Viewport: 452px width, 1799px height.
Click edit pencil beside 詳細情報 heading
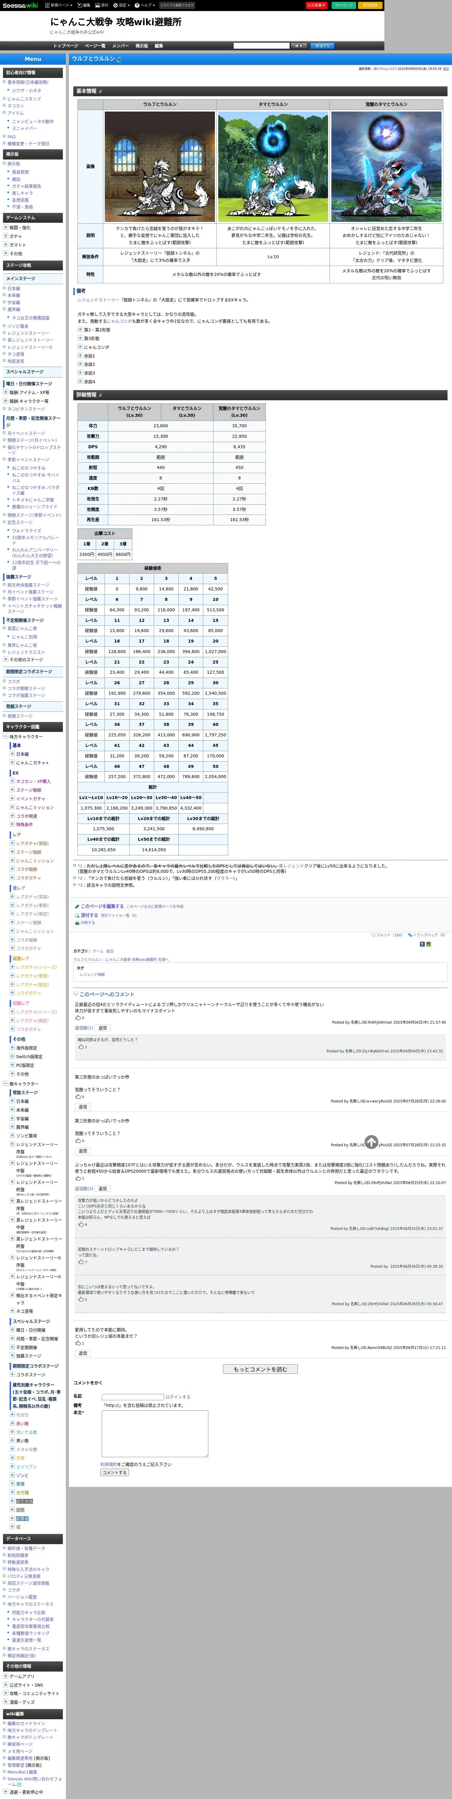(101, 395)
